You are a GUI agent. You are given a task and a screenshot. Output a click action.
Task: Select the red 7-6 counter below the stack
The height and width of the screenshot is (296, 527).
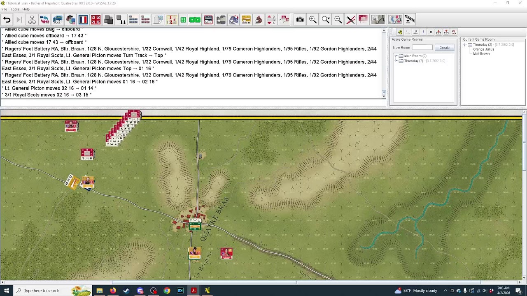click(x=87, y=154)
